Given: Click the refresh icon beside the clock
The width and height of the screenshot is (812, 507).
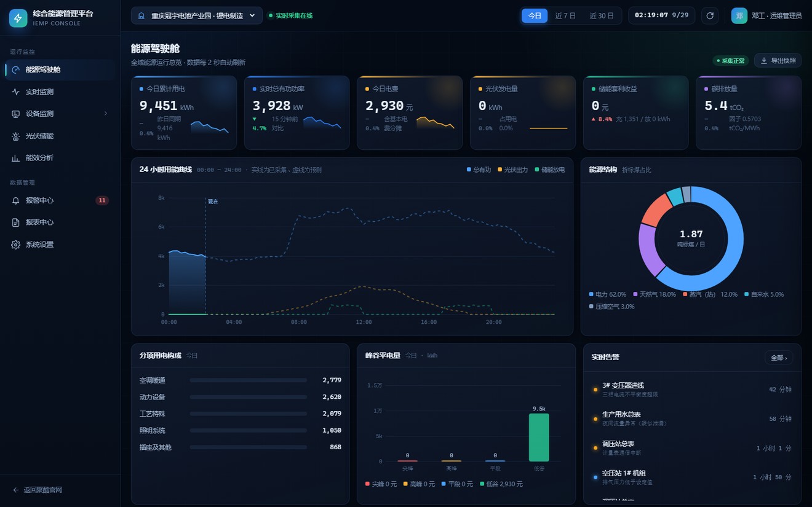Looking at the screenshot, I should [x=710, y=16].
